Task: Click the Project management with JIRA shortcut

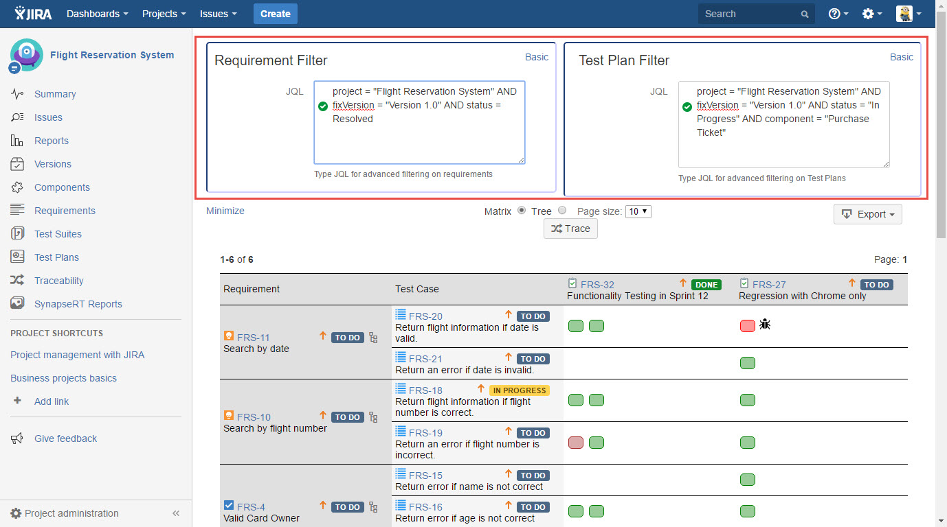Action: [77, 355]
